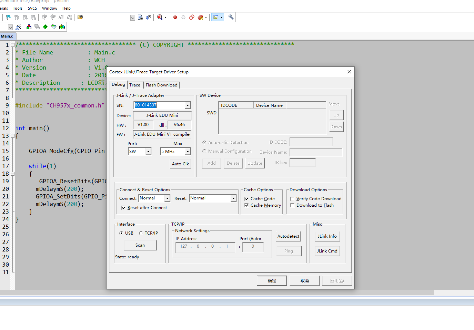
Task: Open Select Software Packs icon
Action: point(54,27)
